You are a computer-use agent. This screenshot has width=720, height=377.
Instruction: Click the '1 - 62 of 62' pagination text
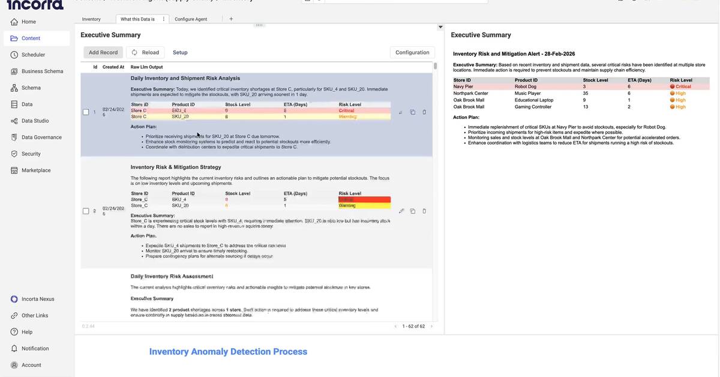pos(413,327)
